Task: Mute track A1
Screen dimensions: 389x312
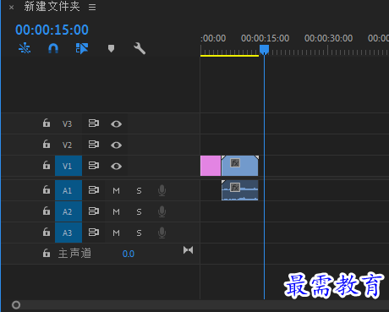Action: 116,191
